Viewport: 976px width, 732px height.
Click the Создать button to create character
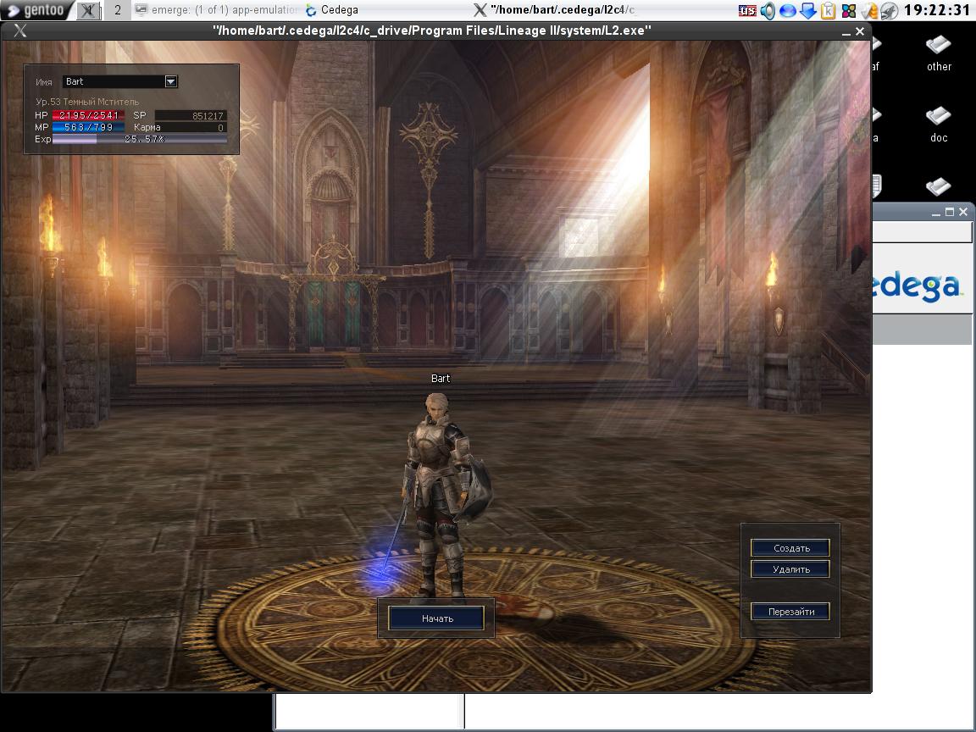(790, 548)
